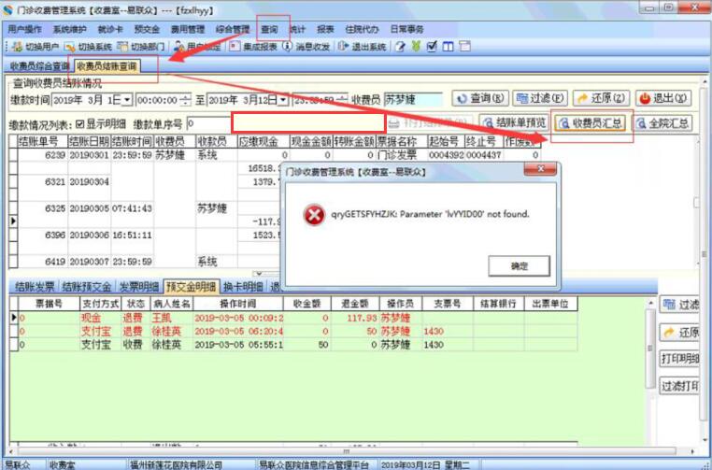Image resolution: width=712 pixels, height=470 pixels.
Task: Switch to 收费员综合查询 tab
Action: click(x=37, y=66)
